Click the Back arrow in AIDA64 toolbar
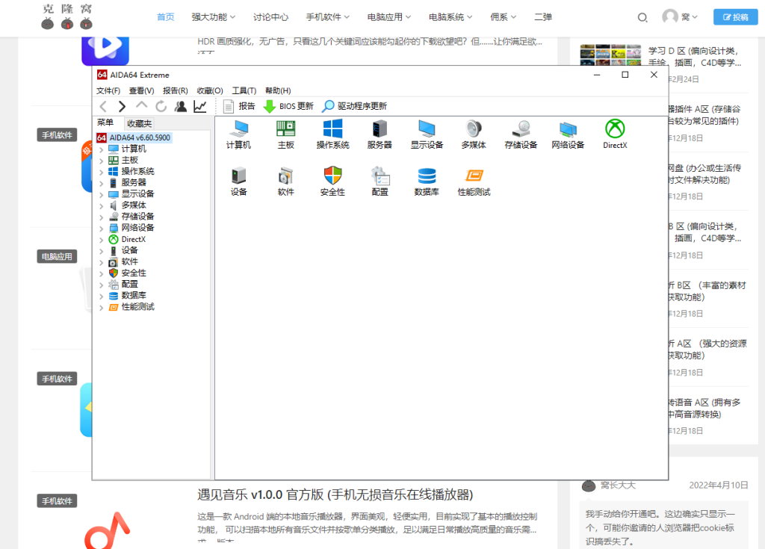 103,106
